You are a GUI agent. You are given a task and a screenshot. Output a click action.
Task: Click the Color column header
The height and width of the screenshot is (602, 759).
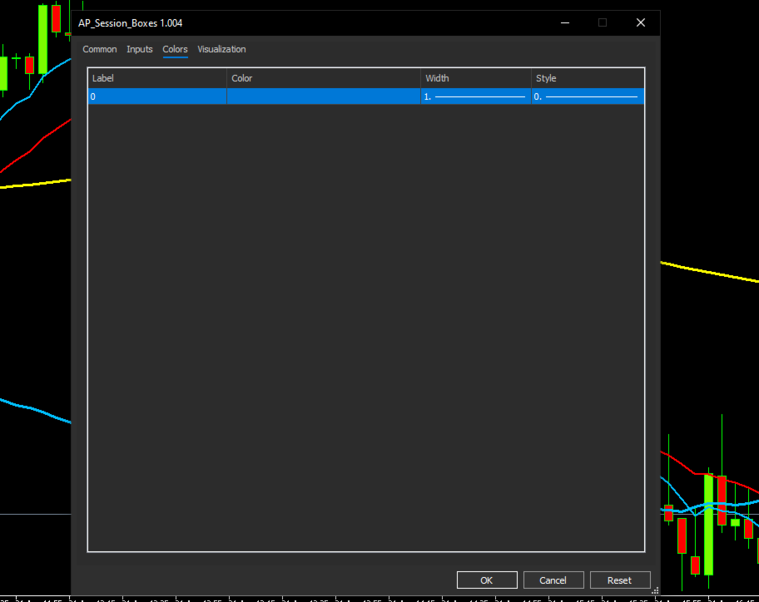[324, 78]
